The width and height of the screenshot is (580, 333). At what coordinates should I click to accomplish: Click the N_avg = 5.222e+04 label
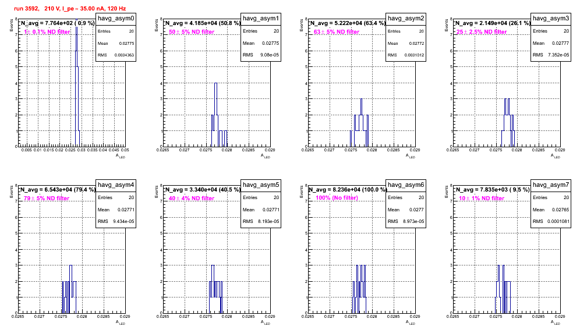pos(347,23)
